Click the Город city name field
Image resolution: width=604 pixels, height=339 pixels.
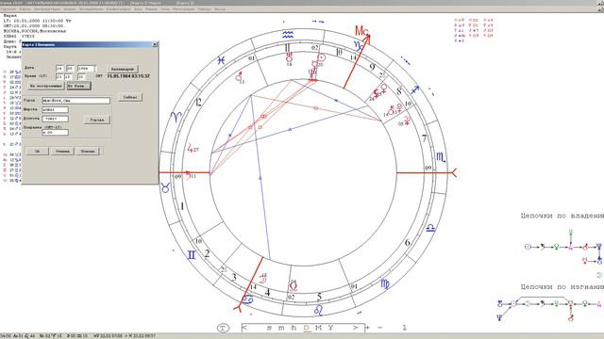tap(75, 101)
